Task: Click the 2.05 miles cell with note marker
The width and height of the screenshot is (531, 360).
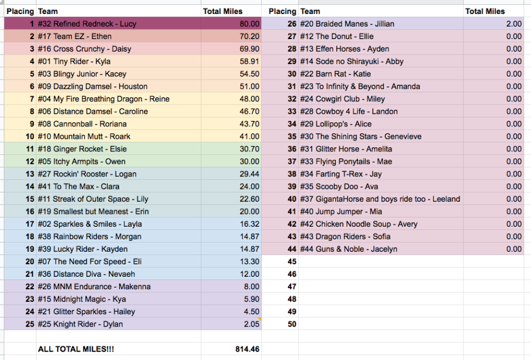Action: click(x=231, y=324)
